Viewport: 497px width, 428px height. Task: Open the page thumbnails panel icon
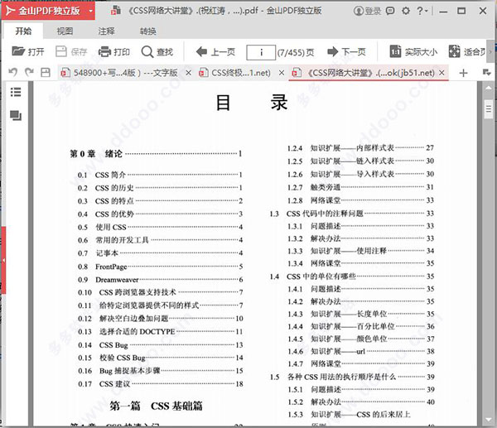pos(16,115)
